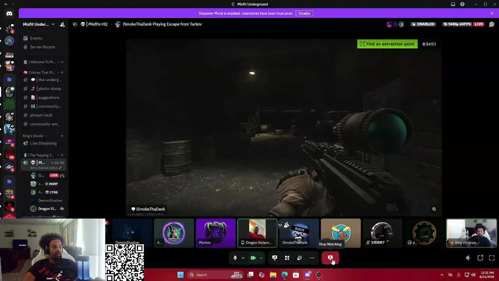The image size is (499, 281).
Task: Stop watching the stream
Action: coord(330,258)
